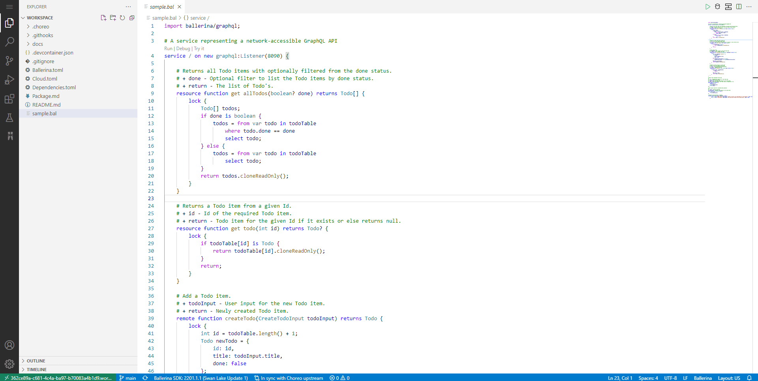Change keyboard Layout: US
Image resolution: width=758 pixels, height=381 pixels.
pyautogui.click(x=729, y=378)
